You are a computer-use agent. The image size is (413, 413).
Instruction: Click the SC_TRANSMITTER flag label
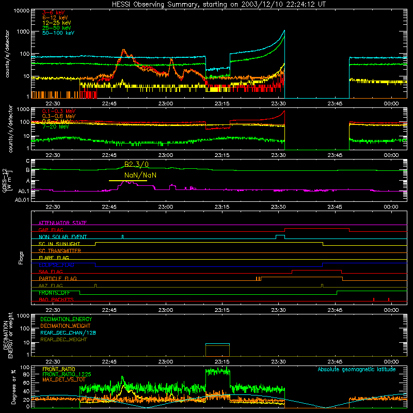[x=60, y=250]
